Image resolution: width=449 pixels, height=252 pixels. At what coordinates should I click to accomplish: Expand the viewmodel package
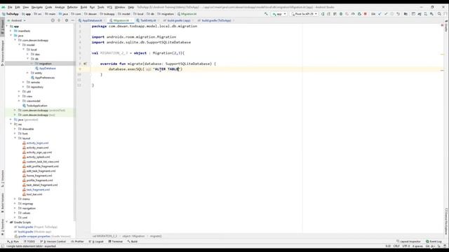click(x=19, y=101)
